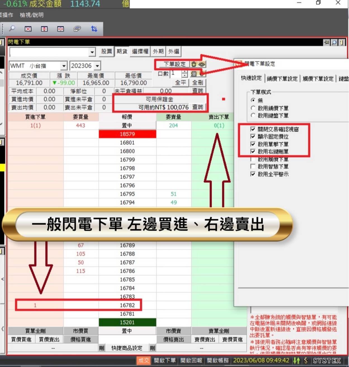Open the calculator icon in the toolbar
349x367 pixels.
click(77, 29)
